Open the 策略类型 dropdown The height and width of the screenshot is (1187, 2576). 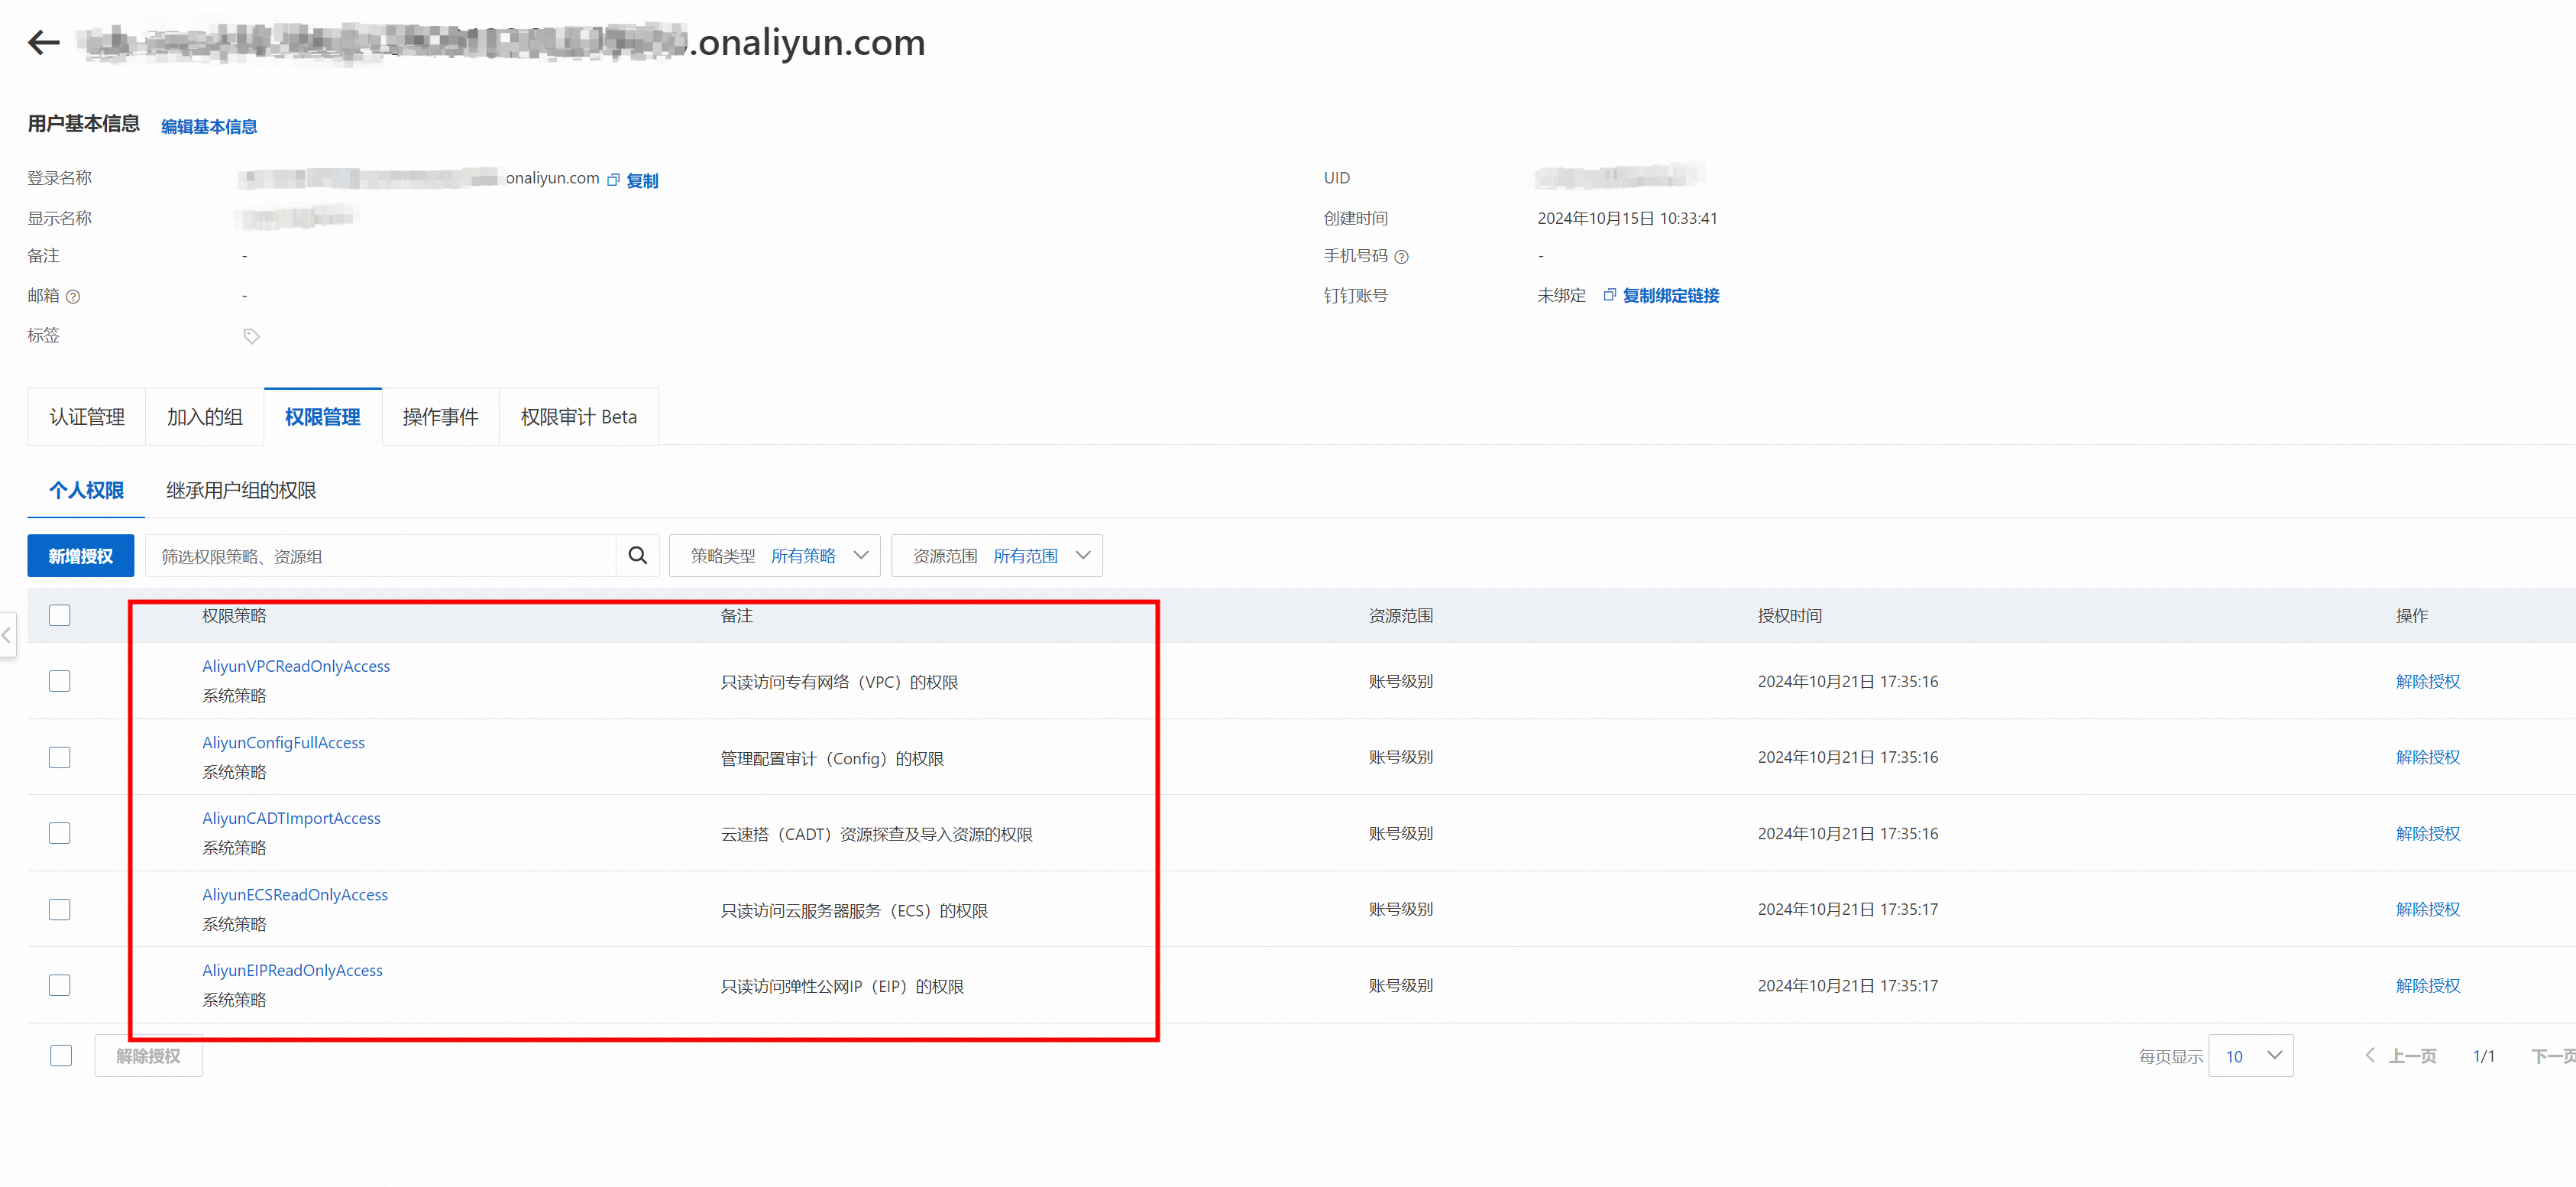tap(774, 556)
